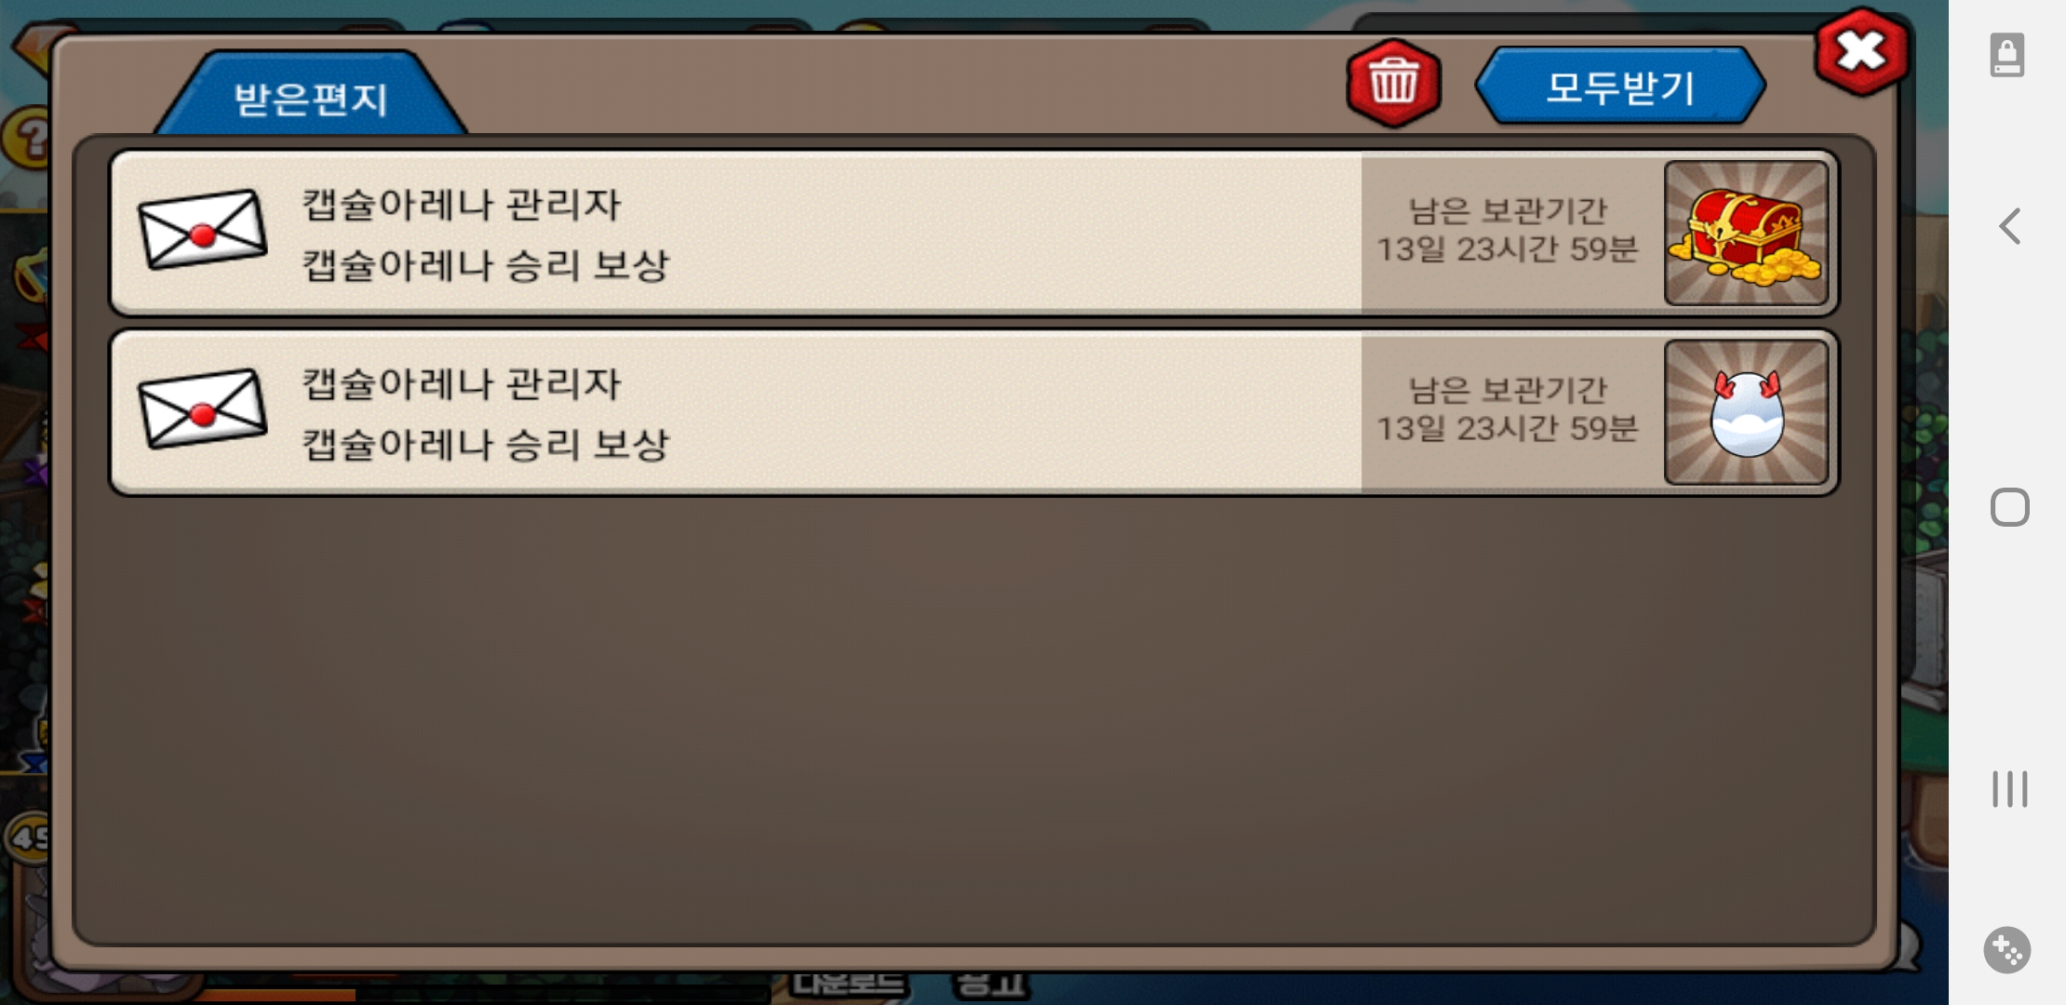Viewport: 2066px width, 1005px height.
Task: Click second mail's 남은 보관기간 time label
Action: pos(1507,409)
